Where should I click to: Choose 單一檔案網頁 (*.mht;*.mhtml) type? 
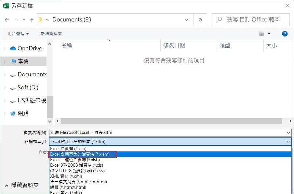point(170,182)
